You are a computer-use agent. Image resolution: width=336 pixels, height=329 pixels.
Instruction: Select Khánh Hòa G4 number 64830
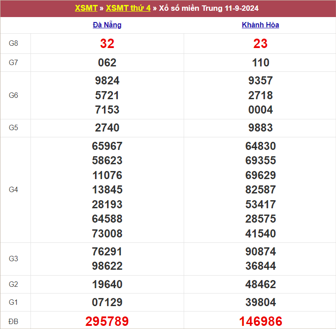260,146
